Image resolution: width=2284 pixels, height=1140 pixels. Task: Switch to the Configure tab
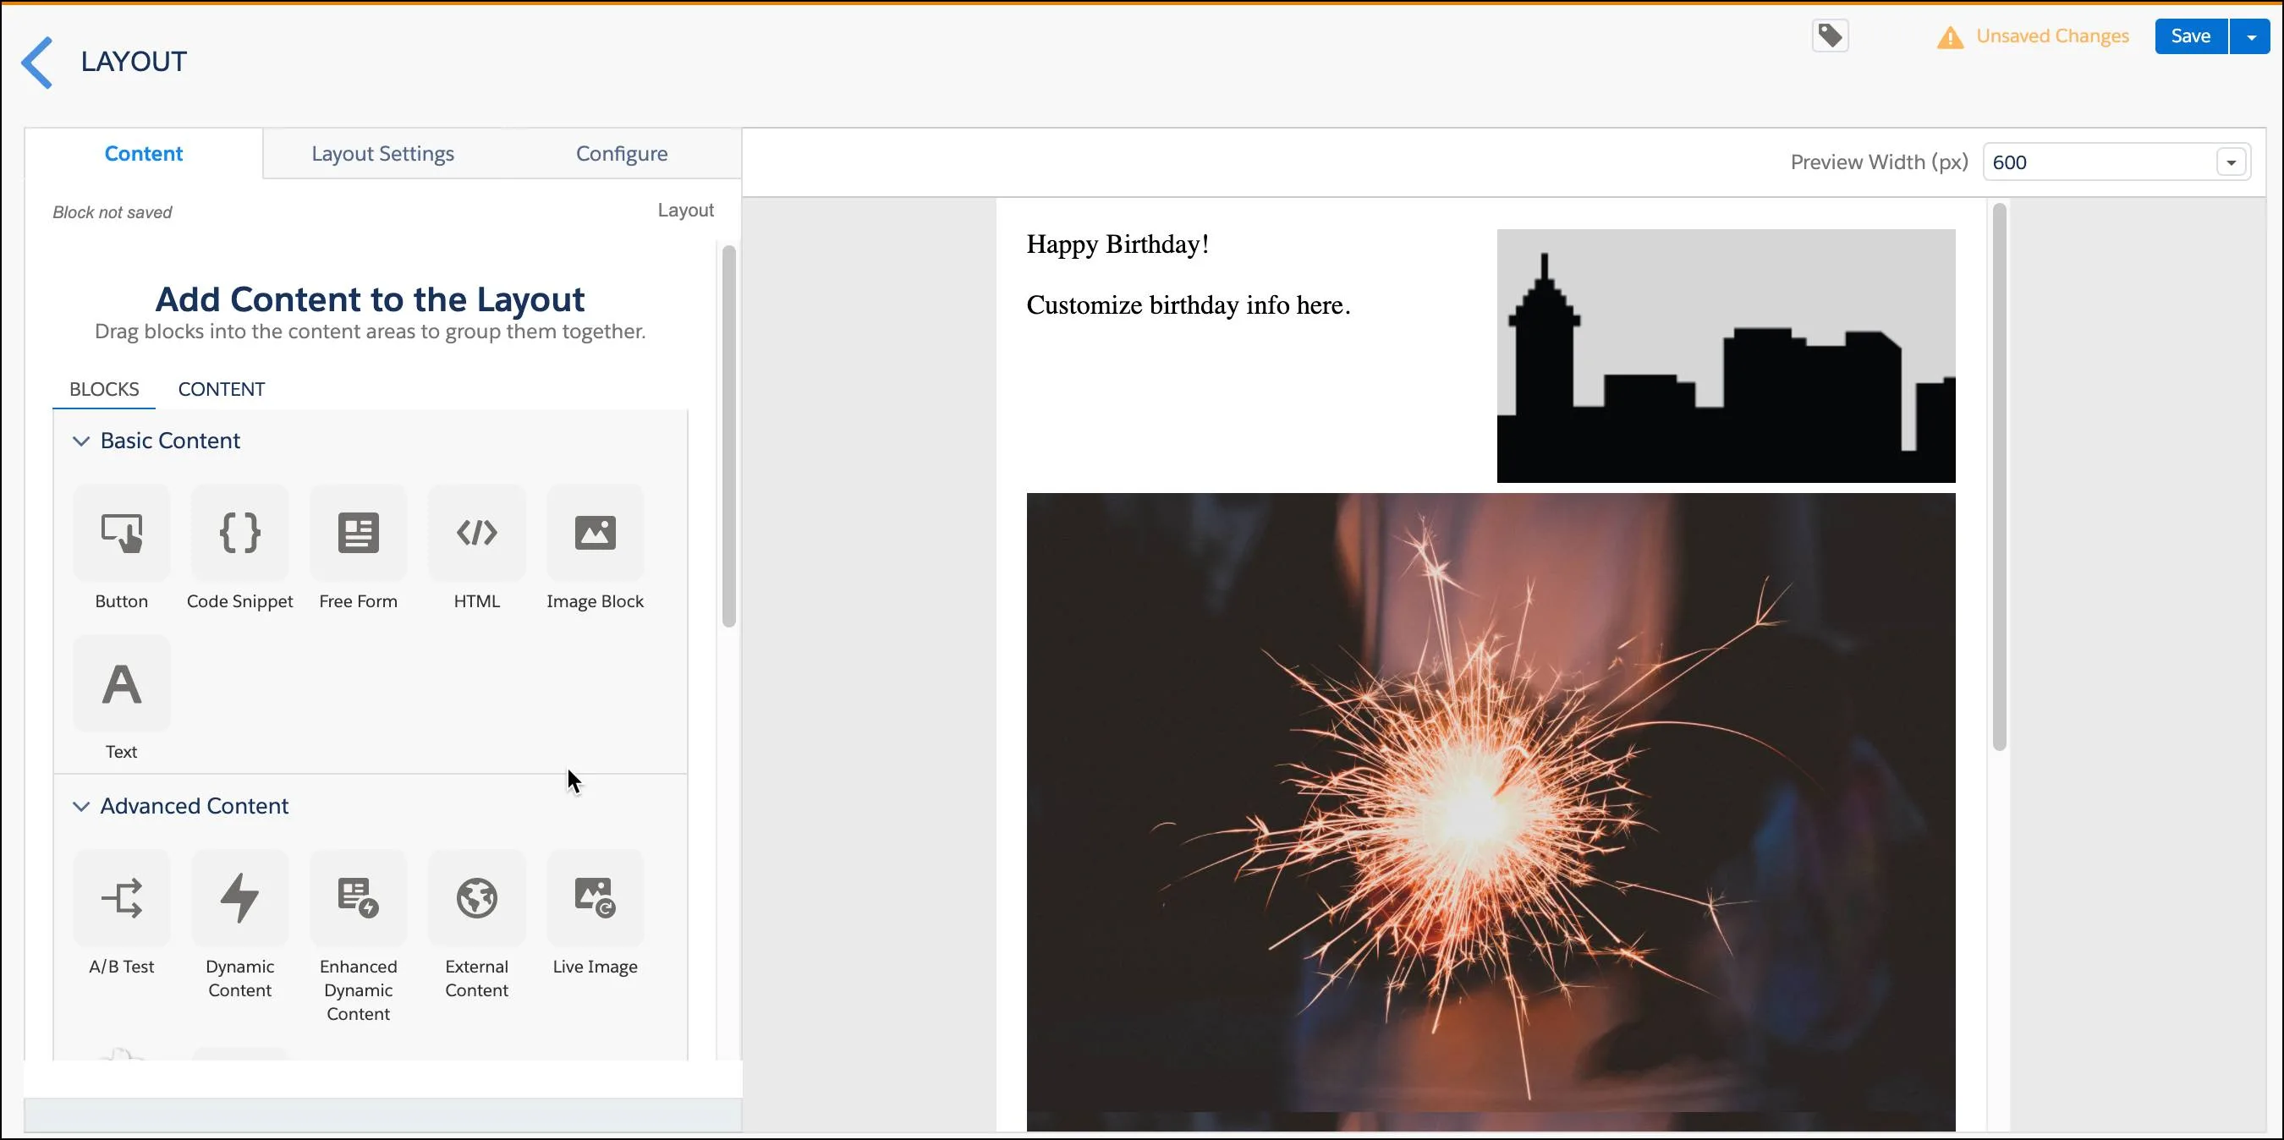pyautogui.click(x=622, y=153)
